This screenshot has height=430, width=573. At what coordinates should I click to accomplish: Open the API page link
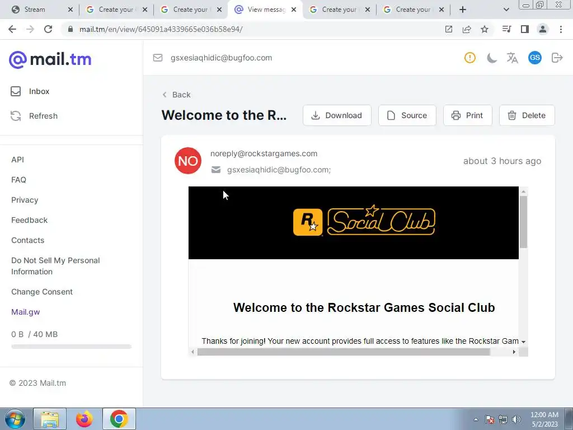(x=17, y=160)
